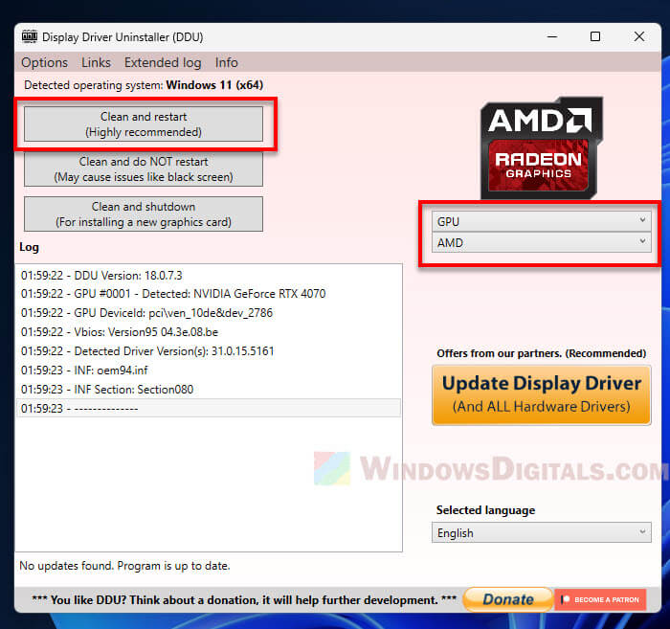
Task: Close the Display Driver Uninstaller window
Action: point(639,36)
